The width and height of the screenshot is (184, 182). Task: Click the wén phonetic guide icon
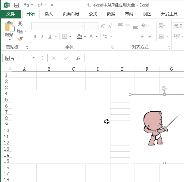click(x=106, y=37)
